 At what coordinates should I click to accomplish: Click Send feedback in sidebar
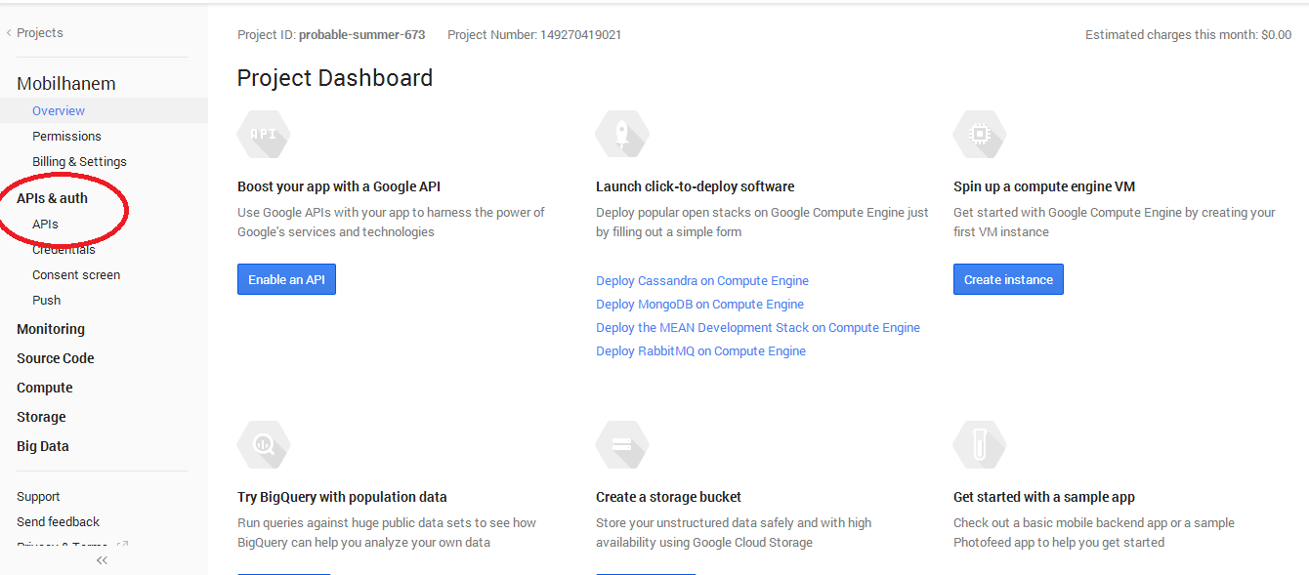[x=59, y=522]
